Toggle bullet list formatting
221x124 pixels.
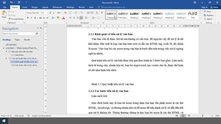[70, 13]
